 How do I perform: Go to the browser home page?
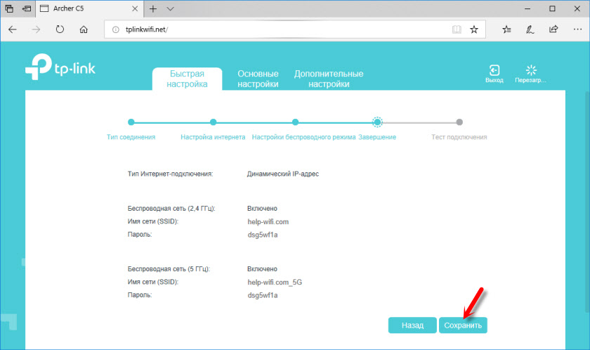(84, 30)
